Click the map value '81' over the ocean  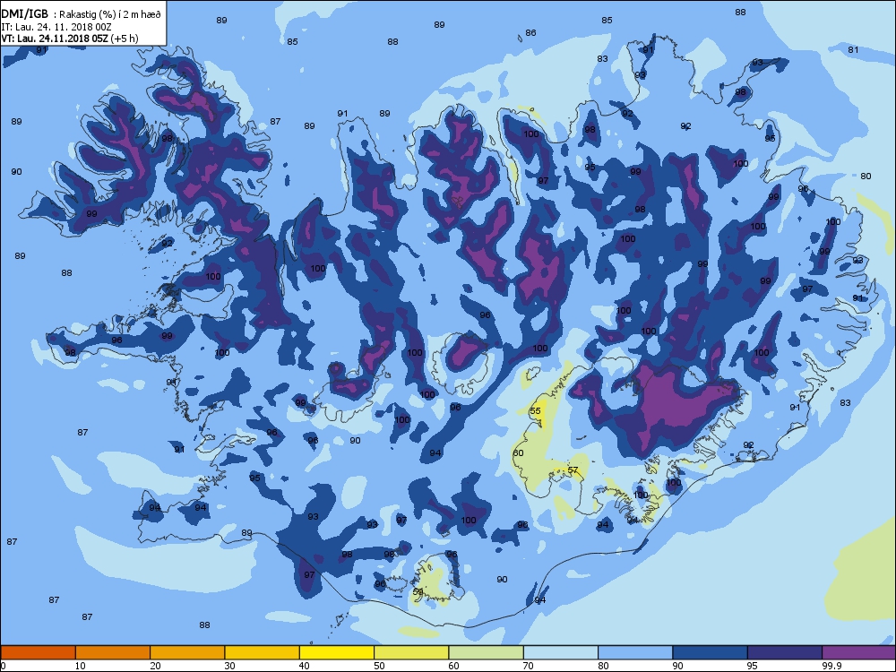point(853,50)
